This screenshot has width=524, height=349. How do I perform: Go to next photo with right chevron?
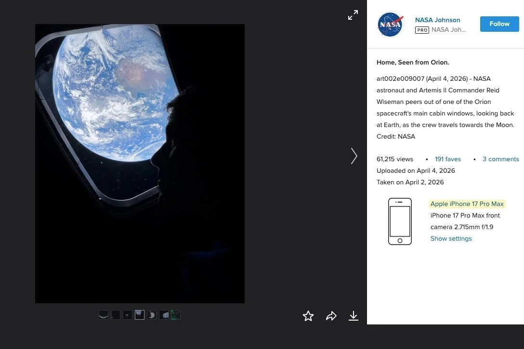354,156
